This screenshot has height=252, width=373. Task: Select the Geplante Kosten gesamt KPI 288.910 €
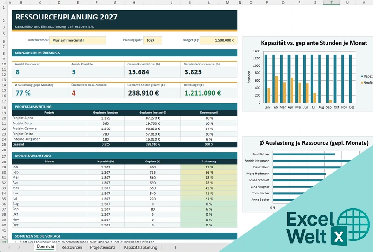pos(143,93)
